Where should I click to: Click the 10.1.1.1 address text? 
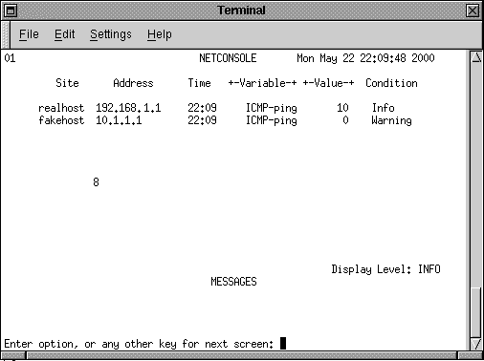(x=119, y=120)
